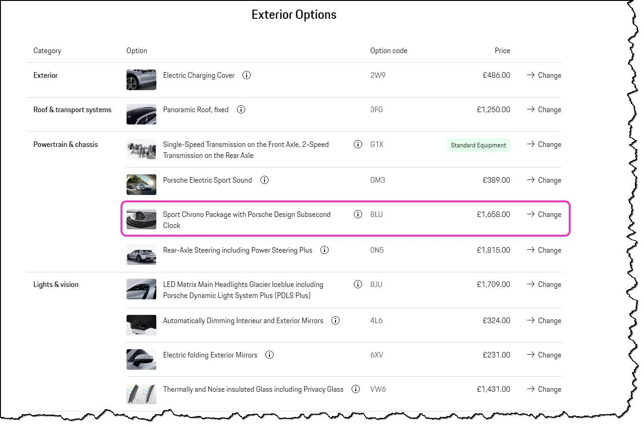Viewport: 644px width, 427px height.
Task: Click the Option code column header
Action: pyautogui.click(x=389, y=50)
